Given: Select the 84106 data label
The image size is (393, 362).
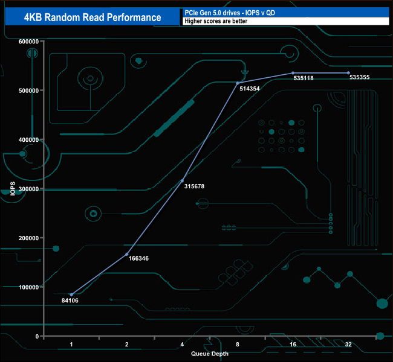Looking at the screenshot, I should pyautogui.click(x=70, y=300).
